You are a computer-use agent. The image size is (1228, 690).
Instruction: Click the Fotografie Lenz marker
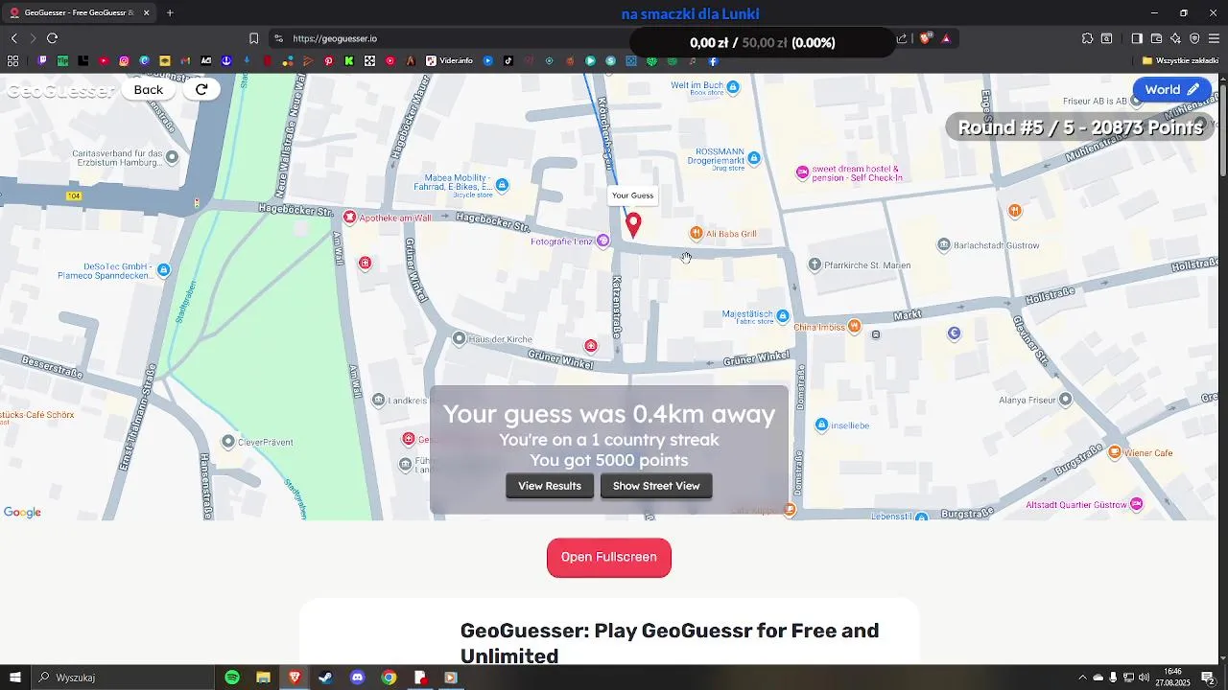(603, 241)
